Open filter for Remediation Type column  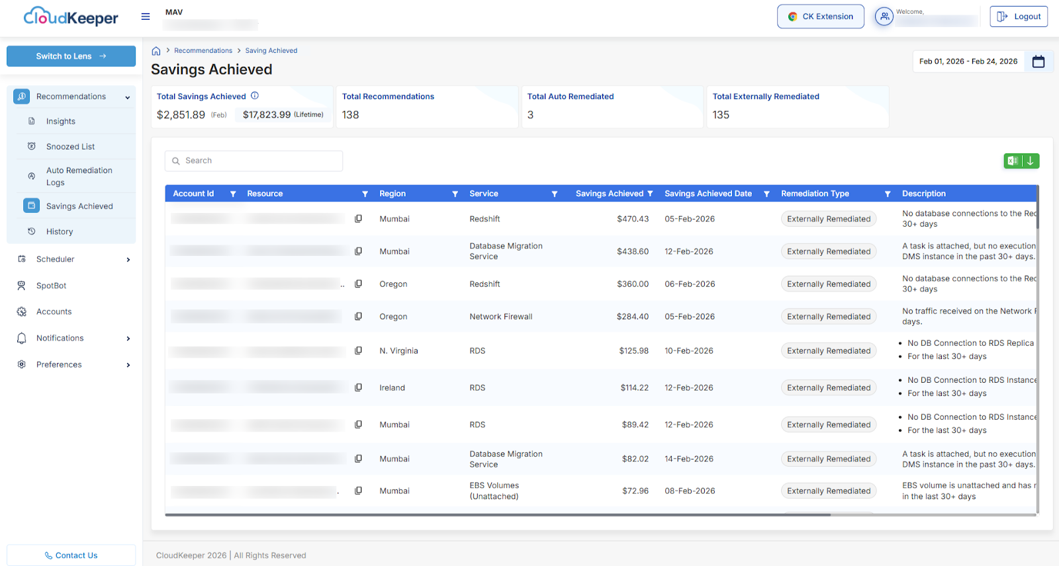888,194
